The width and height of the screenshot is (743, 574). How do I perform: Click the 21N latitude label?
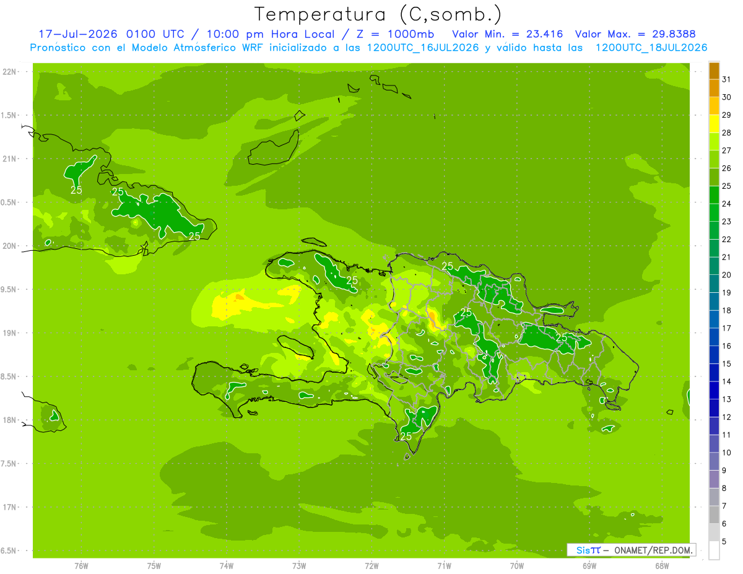point(10,159)
